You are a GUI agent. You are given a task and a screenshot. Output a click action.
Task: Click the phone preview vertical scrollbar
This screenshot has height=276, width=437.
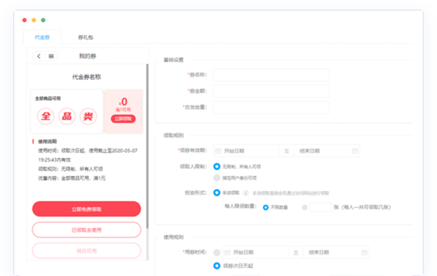coord(147,146)
